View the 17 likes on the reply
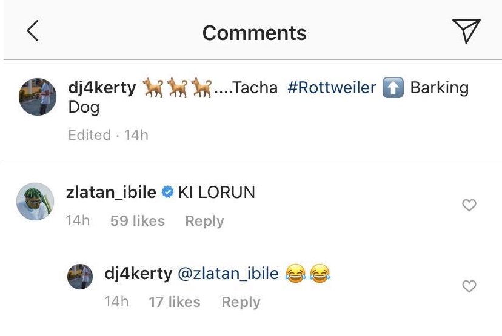The width and height of the screenshot is (502, 336). pyautogui.click(x=176, y=301)
